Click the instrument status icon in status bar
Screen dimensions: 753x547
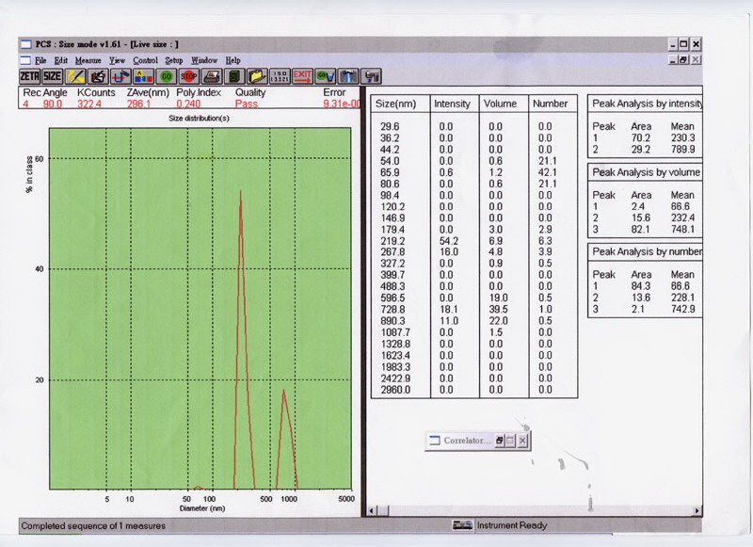coord(461,525)
